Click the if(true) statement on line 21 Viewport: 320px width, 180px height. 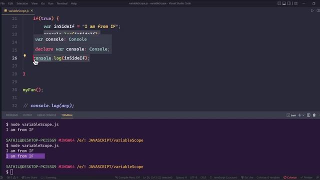point(46,18)
